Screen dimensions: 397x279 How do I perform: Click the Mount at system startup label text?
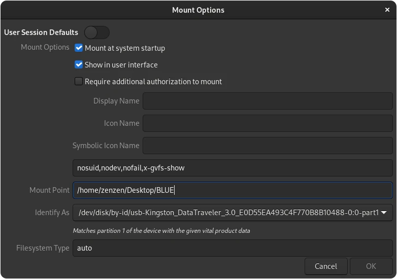125,48
